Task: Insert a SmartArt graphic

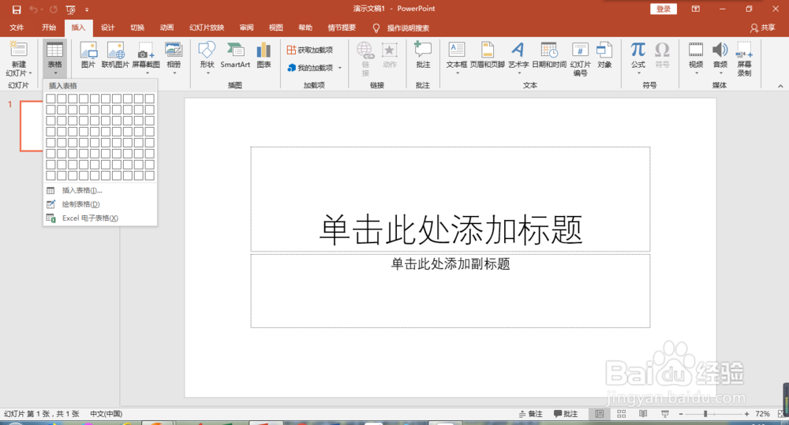Action: pos(235,55)
